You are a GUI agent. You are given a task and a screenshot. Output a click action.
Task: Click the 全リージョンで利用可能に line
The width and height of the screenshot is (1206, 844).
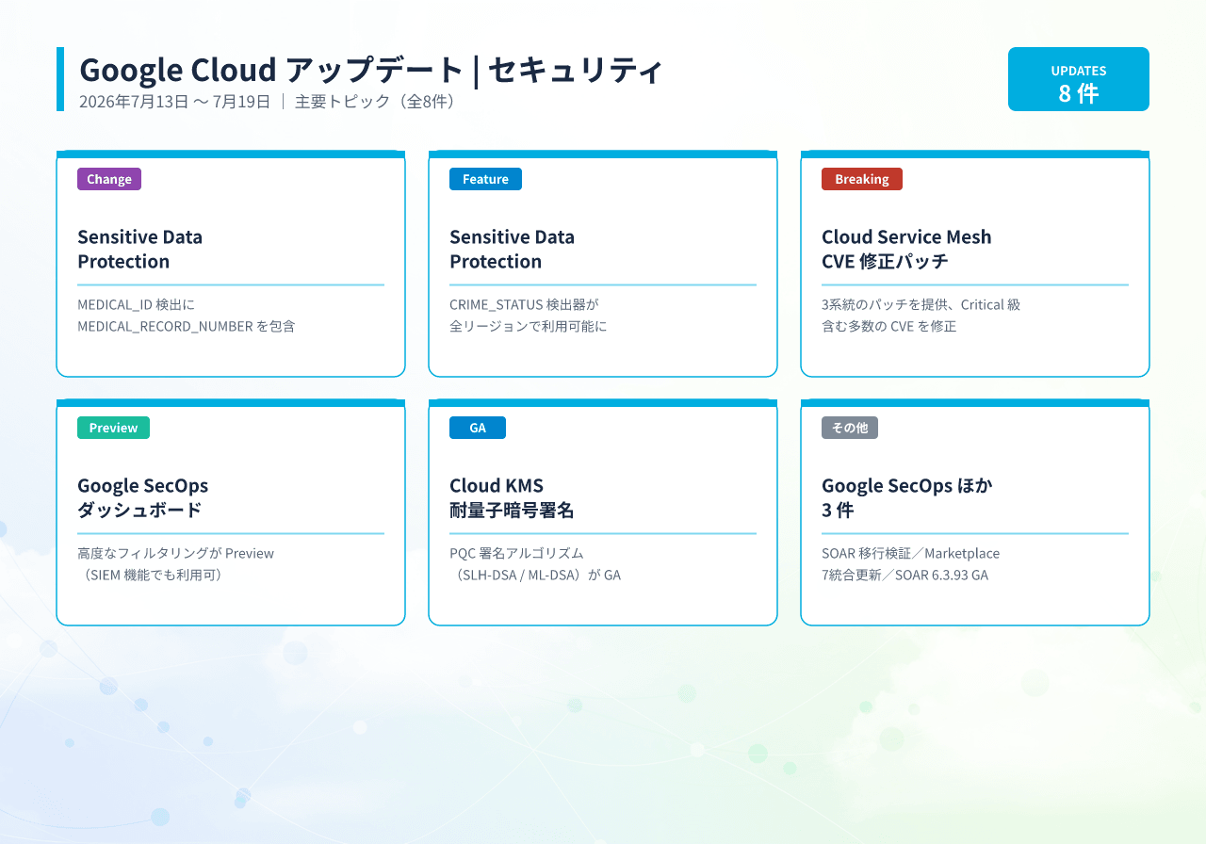(529, 326)
